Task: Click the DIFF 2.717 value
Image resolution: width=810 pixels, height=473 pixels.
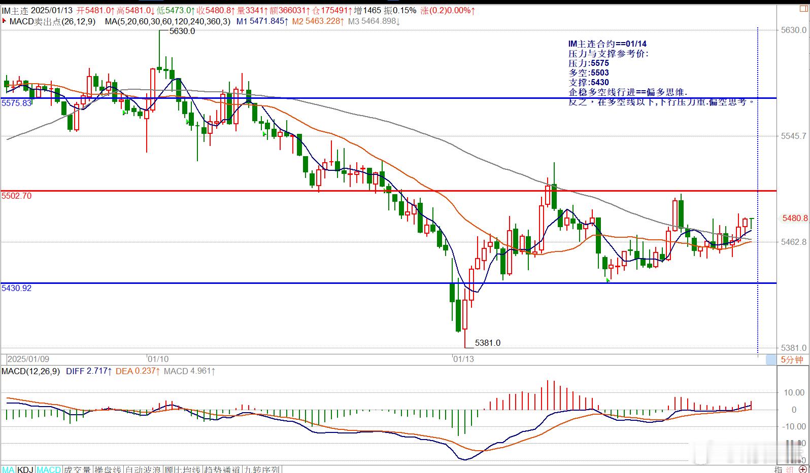Action: click(x=88, y=371)
